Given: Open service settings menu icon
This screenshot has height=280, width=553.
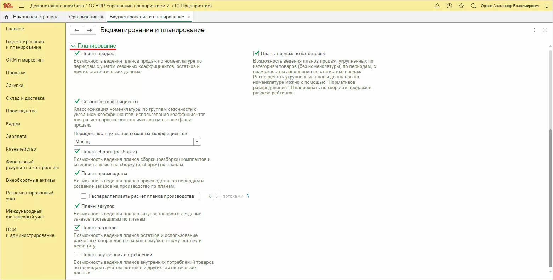Looking at the screenshot, I should point(546,6).
